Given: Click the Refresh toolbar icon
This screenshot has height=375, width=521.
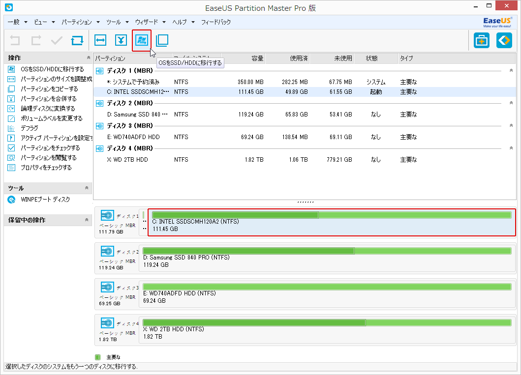Looking at the screenshot, I should [x=77, y=40].
